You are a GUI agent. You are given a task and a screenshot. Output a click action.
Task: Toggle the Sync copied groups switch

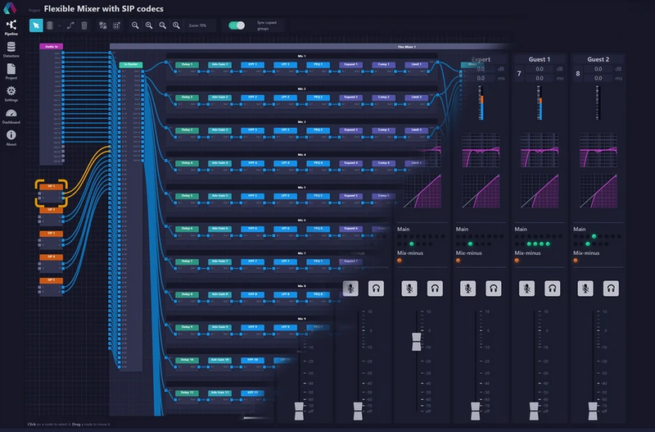pos(237,25)
